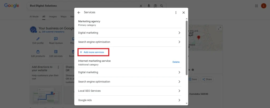Open Search engine optimisation under Internet marketing service

(x=130, y=82)
